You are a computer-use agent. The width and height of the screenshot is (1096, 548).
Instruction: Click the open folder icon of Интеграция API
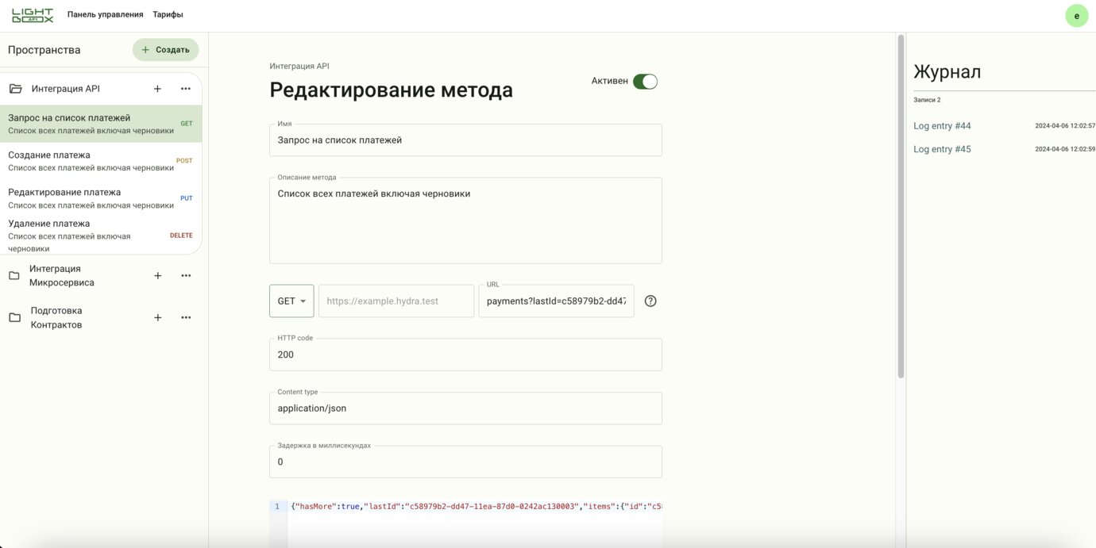pos(15,89)
